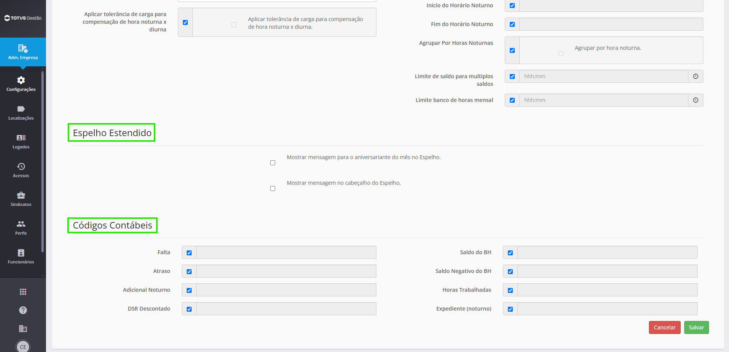This screenshot has width=729, height=352.
Task: Focus the Falta code input field
Action: point(286,252)
